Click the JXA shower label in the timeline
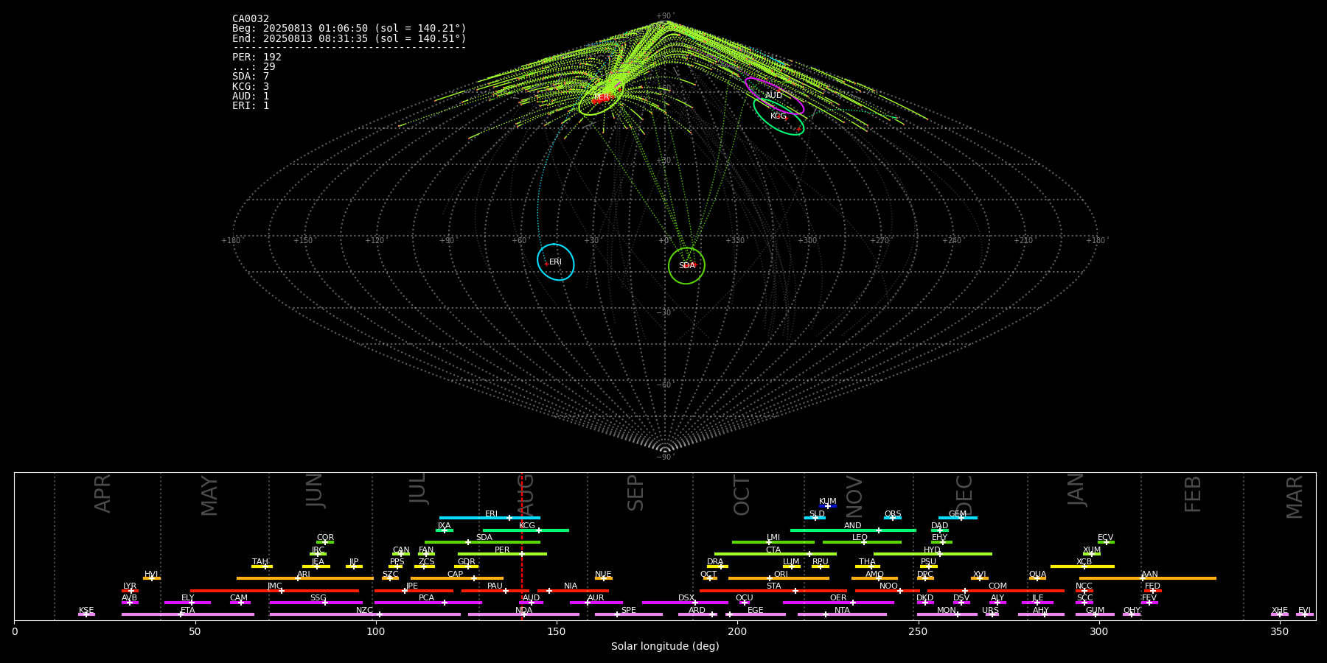This screenshot has width=1327, height=663. [x=444, y=526]
